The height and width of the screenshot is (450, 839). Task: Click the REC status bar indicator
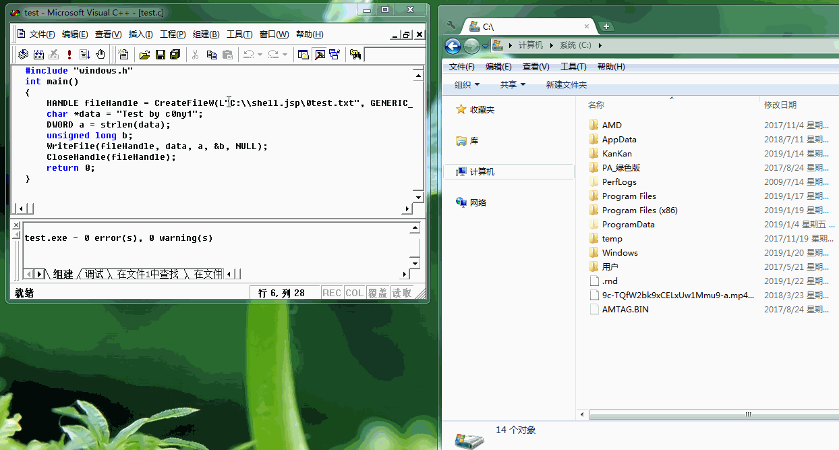pos(332,293)
